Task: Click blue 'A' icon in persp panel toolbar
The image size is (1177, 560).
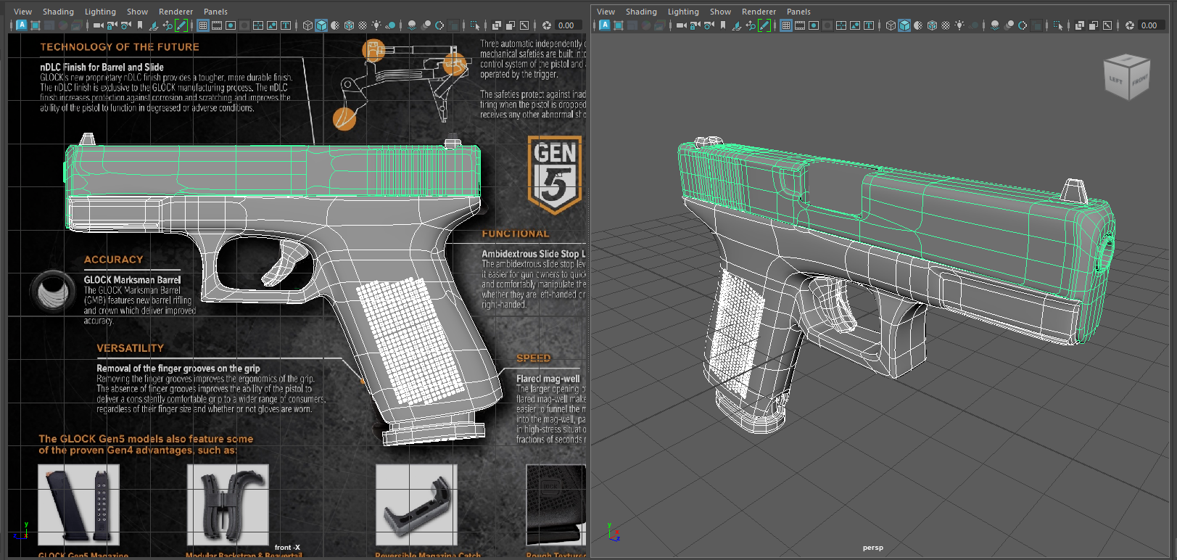Action: point(605,25)
